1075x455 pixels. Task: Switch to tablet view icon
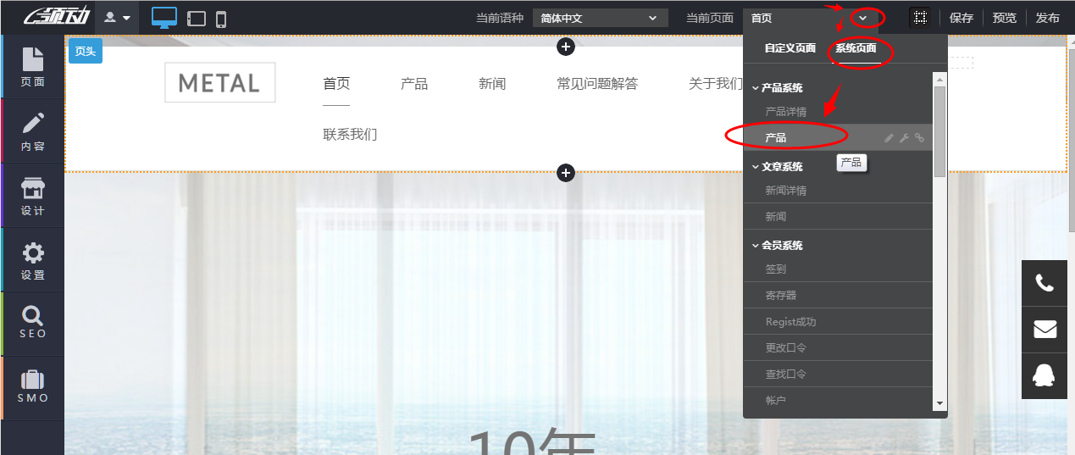coord(197,19)
